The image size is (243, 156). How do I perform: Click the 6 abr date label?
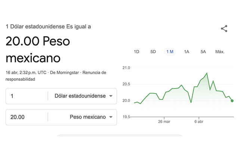[198, 122]
